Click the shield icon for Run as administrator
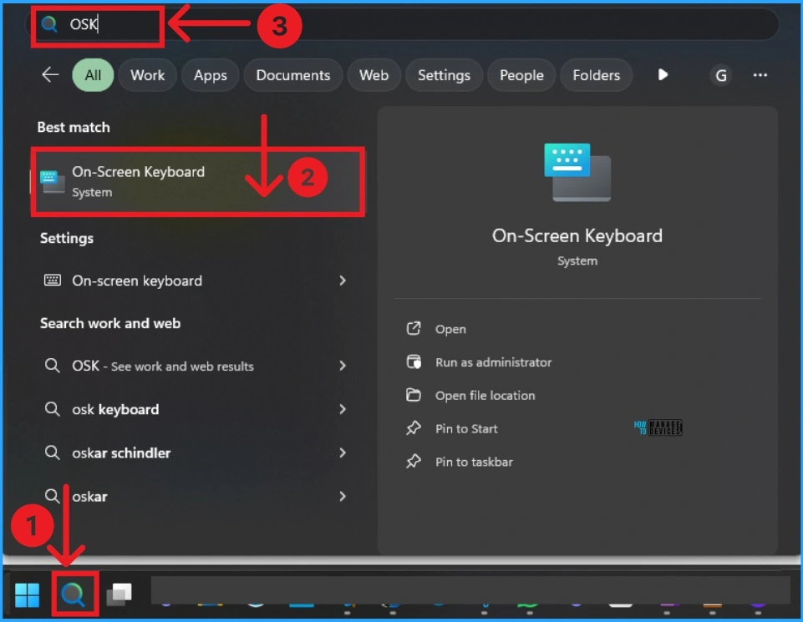This screenshot has height=622, width=803. [414, 362]
